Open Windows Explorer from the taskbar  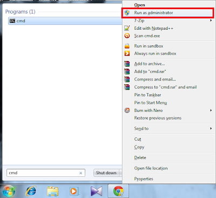click(x=52, y=191)
